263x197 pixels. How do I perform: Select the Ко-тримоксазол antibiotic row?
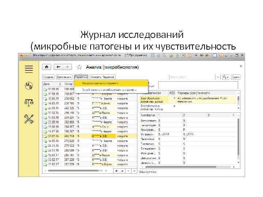[188, 135]
